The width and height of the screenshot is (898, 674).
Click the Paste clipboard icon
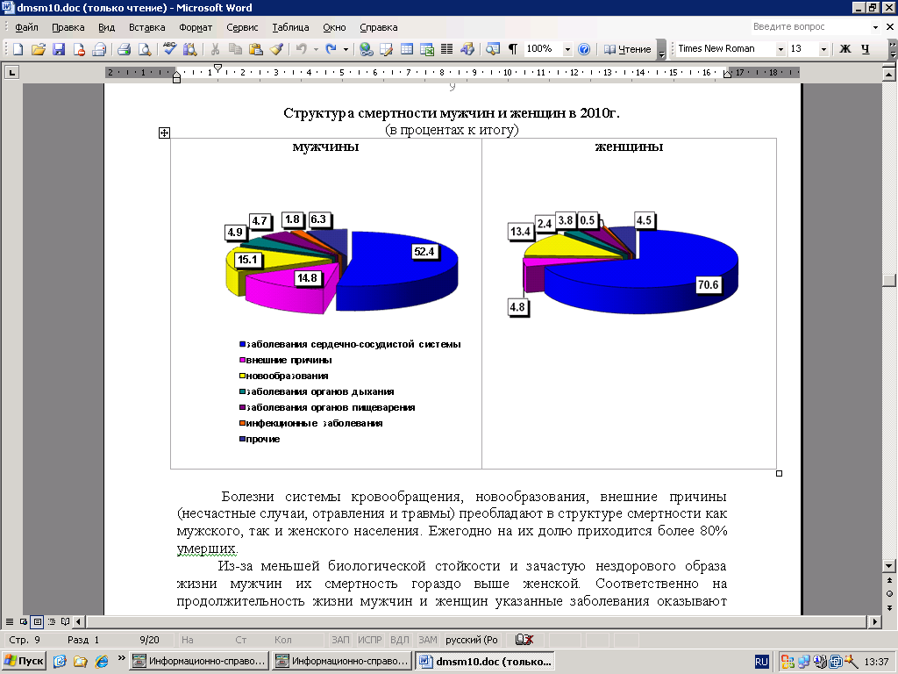[x=255, y=49]
